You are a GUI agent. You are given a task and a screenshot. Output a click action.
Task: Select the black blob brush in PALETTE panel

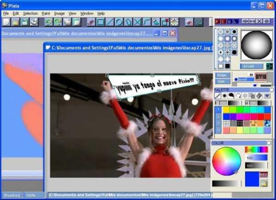(x=231, y=96)
